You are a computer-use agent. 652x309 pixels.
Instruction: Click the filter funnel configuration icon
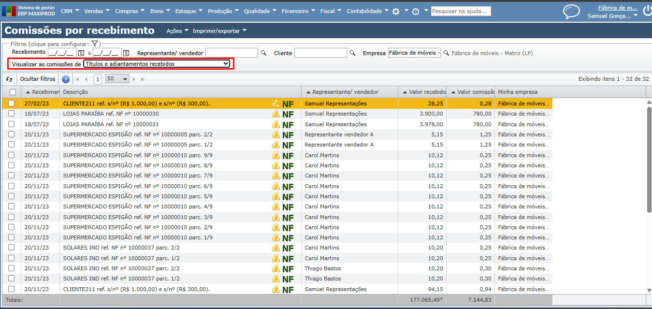pyautogui.click(x=95, y=44)
